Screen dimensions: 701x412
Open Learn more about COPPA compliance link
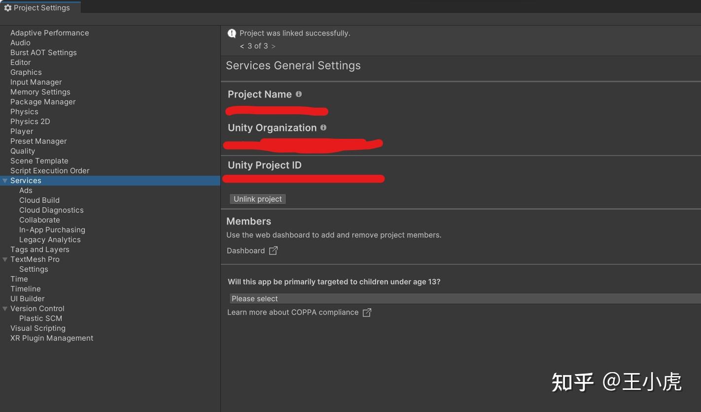[x=292, y=313]
